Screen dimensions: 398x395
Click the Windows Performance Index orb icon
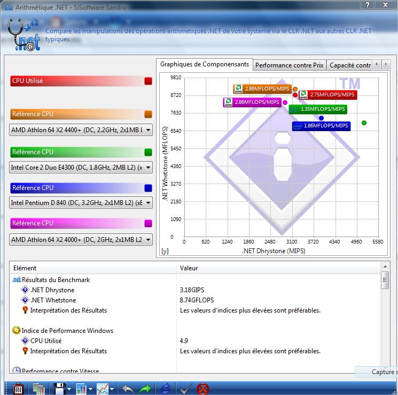[x=16, y=330]
